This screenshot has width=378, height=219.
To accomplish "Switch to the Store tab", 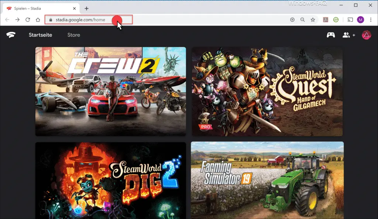I will (73, 35).
